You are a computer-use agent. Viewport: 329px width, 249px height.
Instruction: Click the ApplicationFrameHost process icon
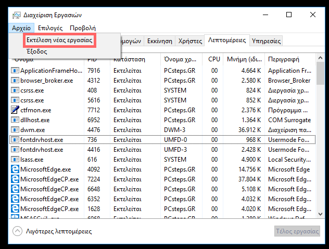coord(15,70)
